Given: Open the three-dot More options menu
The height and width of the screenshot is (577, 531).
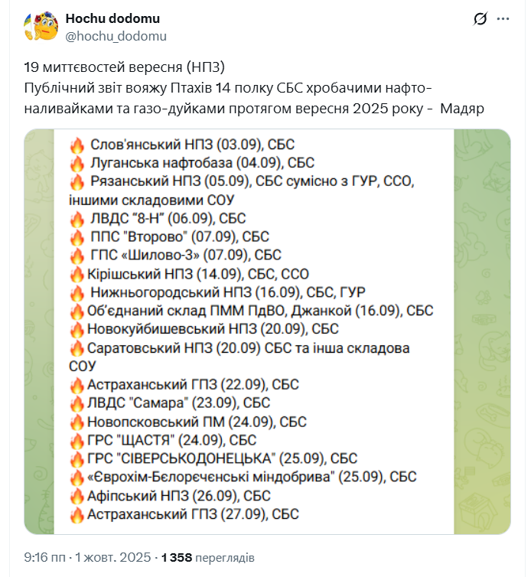Looking at the screenshot, I should pyautogui.click(x=502, y=19).
